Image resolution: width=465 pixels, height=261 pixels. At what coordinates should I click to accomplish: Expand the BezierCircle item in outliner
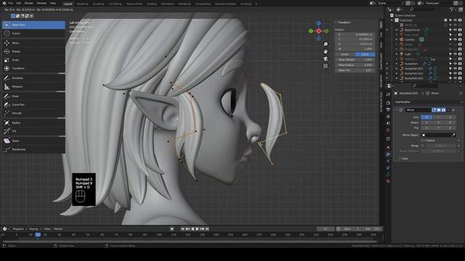[397, 30]
